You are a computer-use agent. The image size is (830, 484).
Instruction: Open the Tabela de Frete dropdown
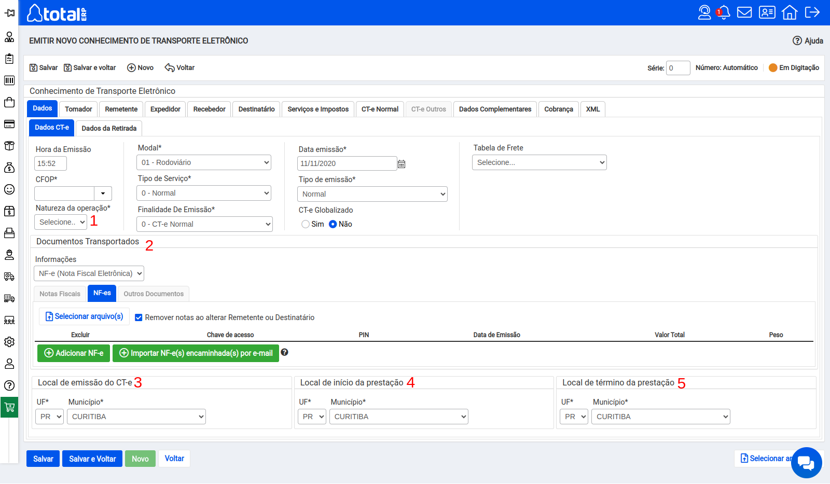539,162
